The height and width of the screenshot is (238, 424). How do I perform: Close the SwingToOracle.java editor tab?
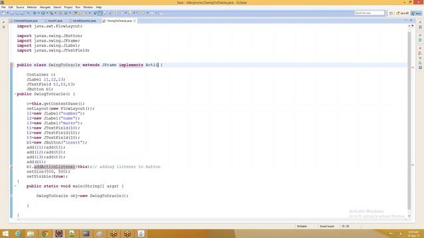(x=134, y=20)
